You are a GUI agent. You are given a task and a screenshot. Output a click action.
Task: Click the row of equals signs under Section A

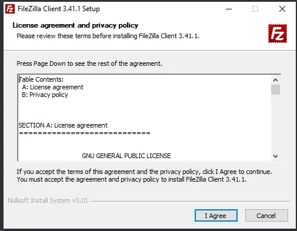pos(85,133)
